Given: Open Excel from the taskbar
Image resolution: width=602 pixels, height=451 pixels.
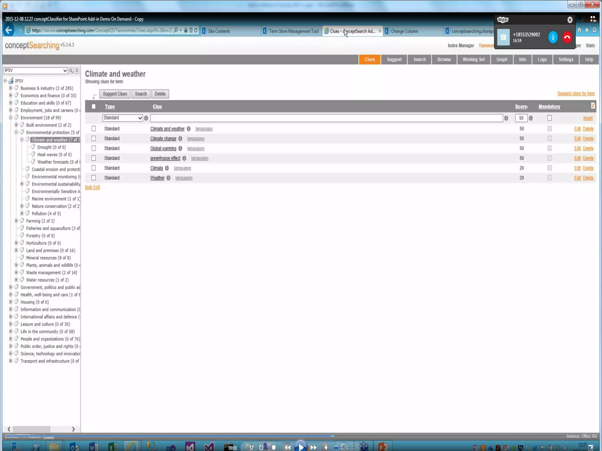Looking at the screenshot, I should point(113,447).
